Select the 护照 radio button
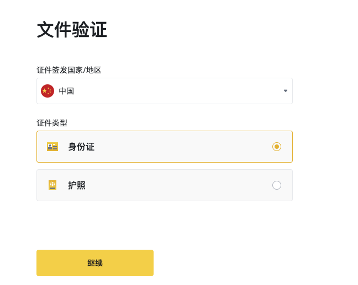This screenshot has width=358, height=285. tap(277, 185)
